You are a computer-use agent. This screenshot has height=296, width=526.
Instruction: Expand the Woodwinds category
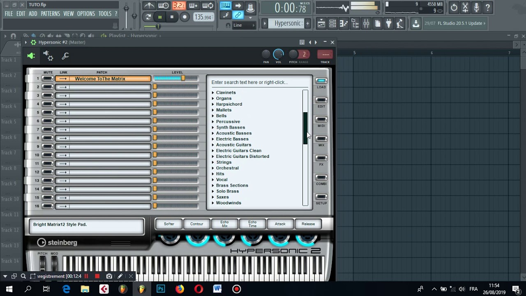pos(213,203)
